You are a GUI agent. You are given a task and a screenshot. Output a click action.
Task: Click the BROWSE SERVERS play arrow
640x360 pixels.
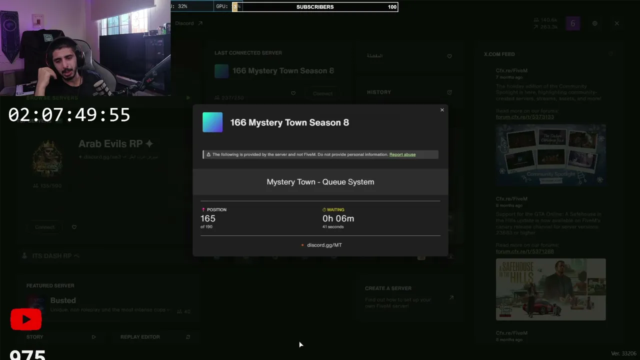[x=188, y=98]
